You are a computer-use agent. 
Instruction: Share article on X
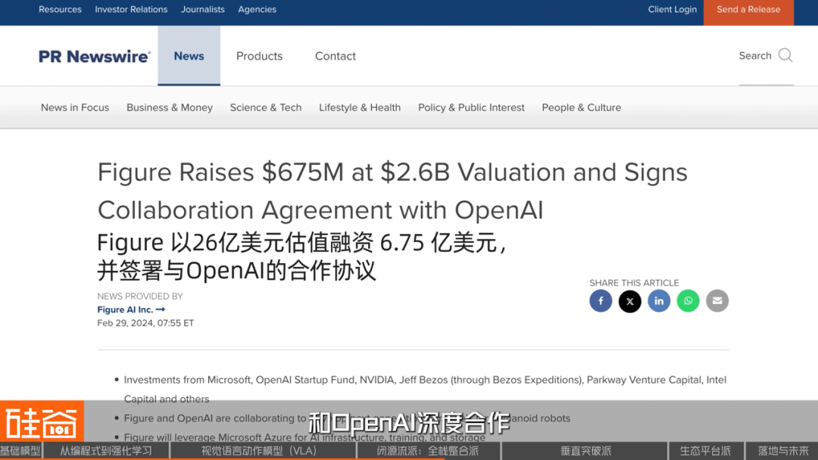(629, 300)
